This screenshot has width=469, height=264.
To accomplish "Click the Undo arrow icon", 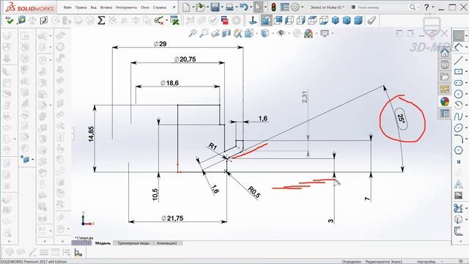I will (x=244, y=7).
